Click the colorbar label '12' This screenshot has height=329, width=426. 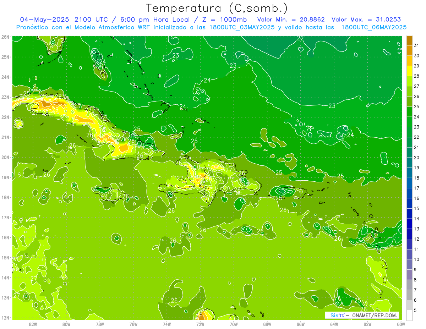(x=416, y=239)
